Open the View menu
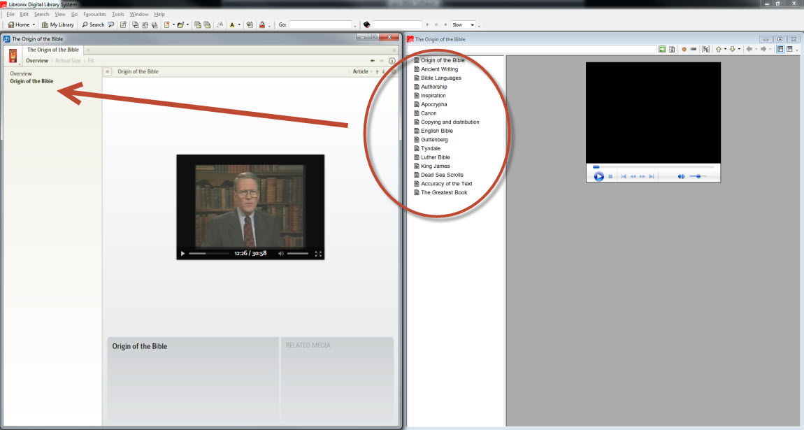Screen dimensions: 804x430 pos(60,15)
